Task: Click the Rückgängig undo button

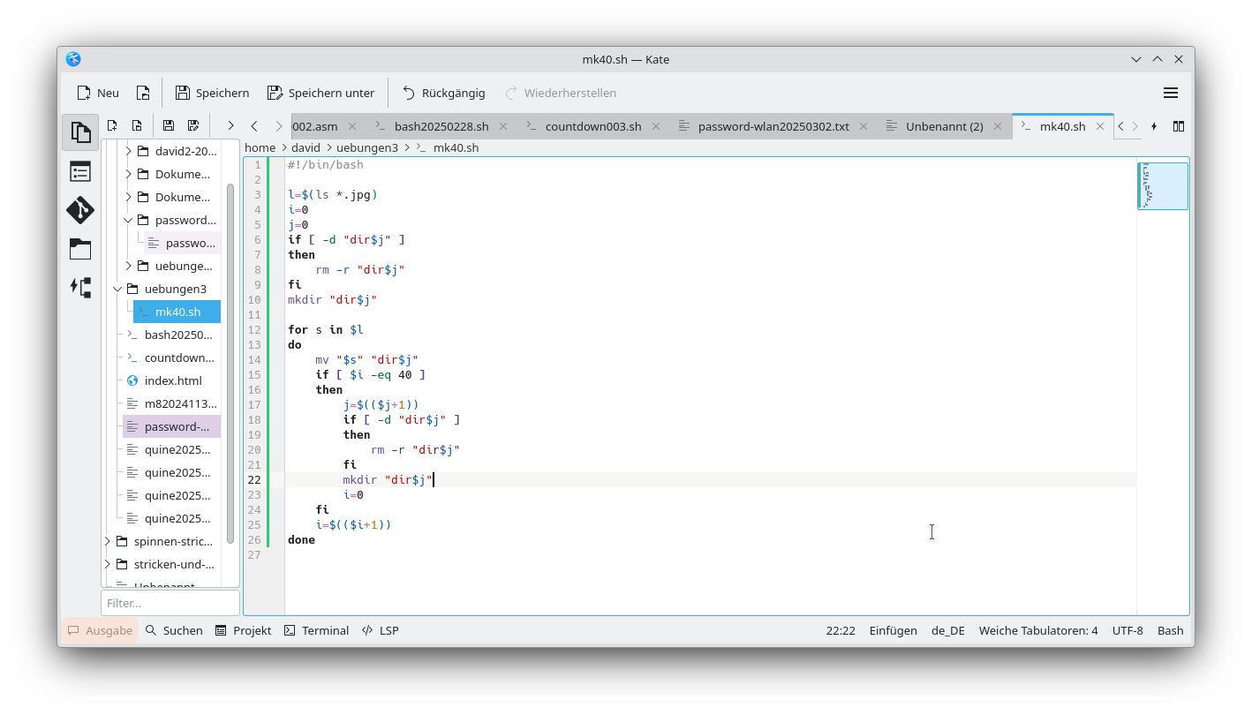Action: [445, 92]
